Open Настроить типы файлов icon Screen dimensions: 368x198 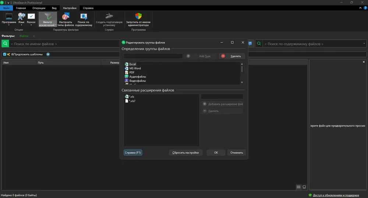pyautogui.click(x=66, y=17)
